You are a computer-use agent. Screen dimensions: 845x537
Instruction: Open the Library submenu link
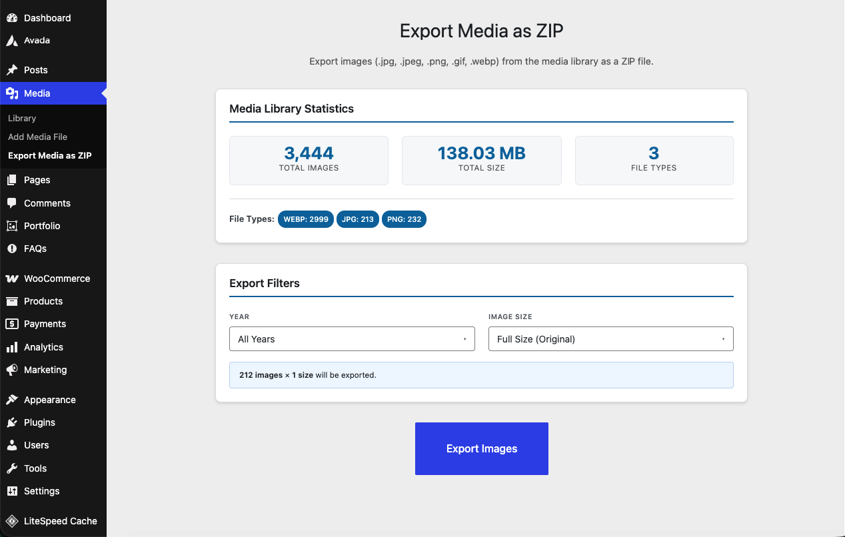tap(22, 118)
